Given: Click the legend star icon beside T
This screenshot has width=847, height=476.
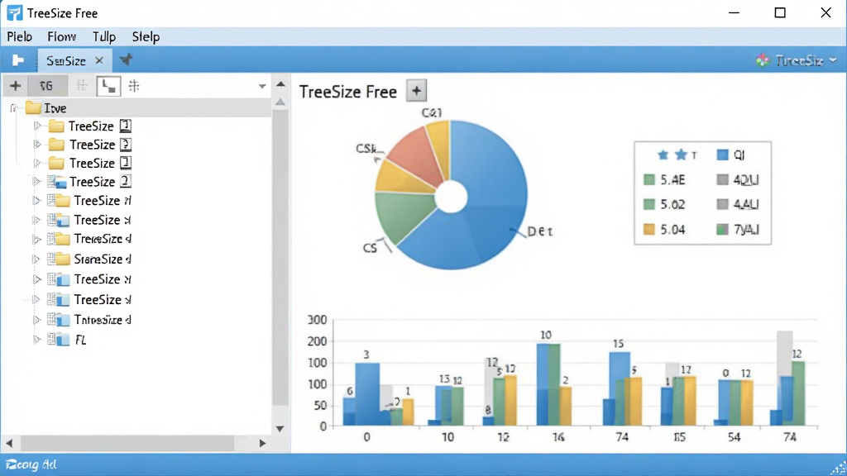Looking at the screenshot, I should pos(681,155).
